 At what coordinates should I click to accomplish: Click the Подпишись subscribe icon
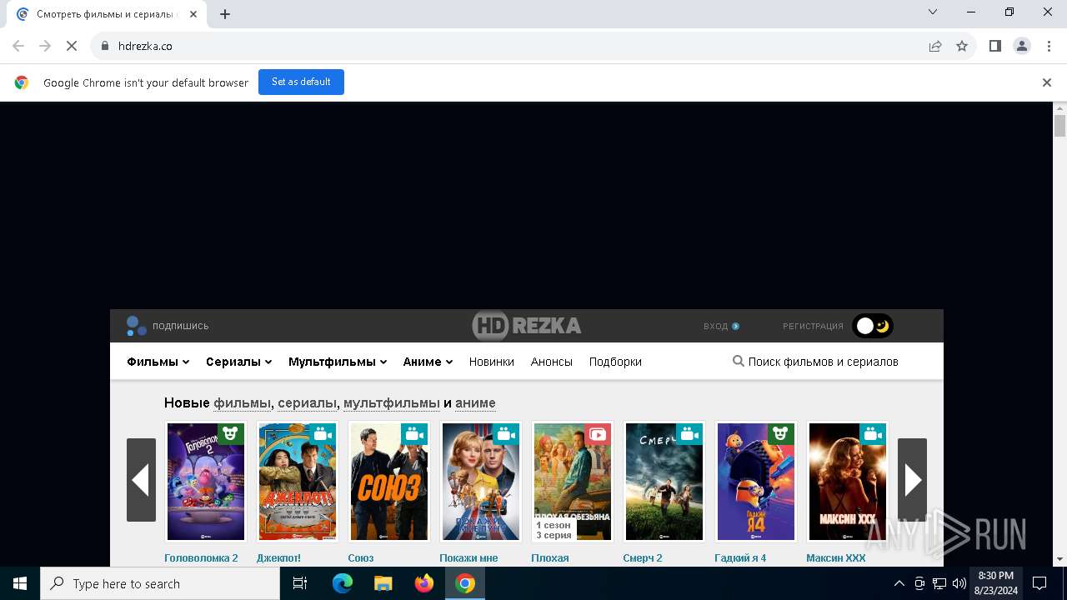136,326
